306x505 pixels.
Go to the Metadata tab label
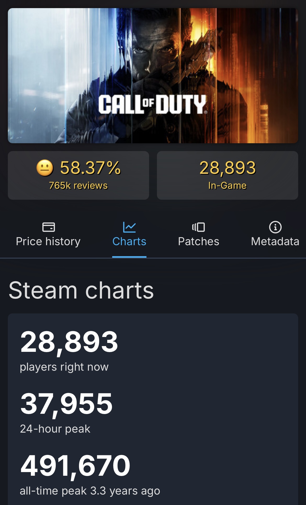275,242
